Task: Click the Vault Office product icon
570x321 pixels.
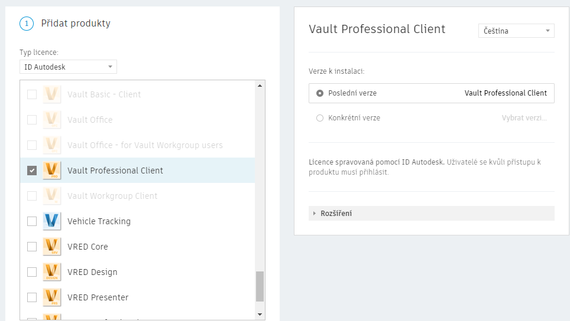Action: (52, 120)
